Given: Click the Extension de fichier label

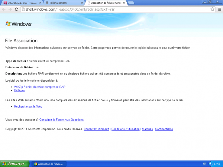Looking at the screenshot, I should [20, 67].
